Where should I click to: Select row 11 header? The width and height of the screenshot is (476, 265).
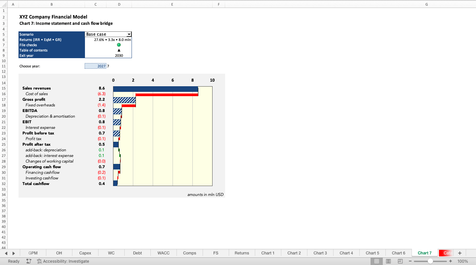click(4, 66)
